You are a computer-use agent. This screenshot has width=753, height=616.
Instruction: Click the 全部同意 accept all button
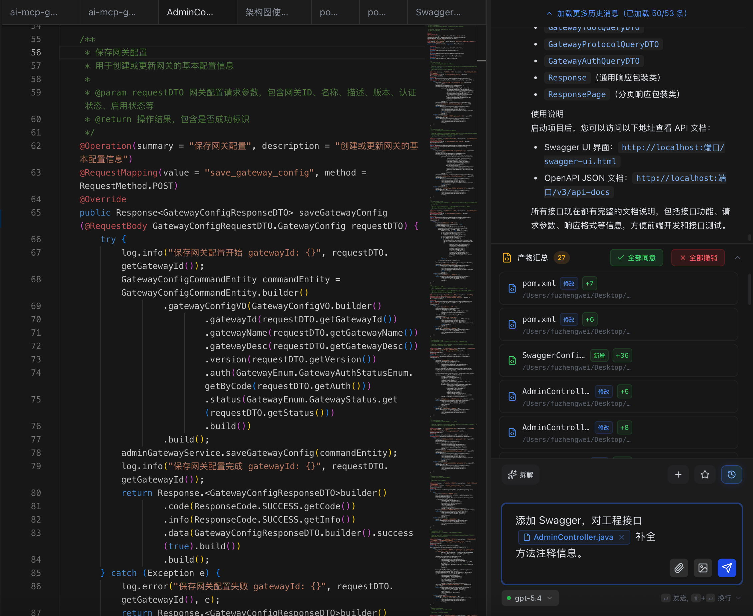click(636, 258)
